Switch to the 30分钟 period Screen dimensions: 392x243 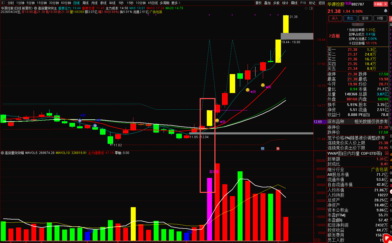[54, 3]
